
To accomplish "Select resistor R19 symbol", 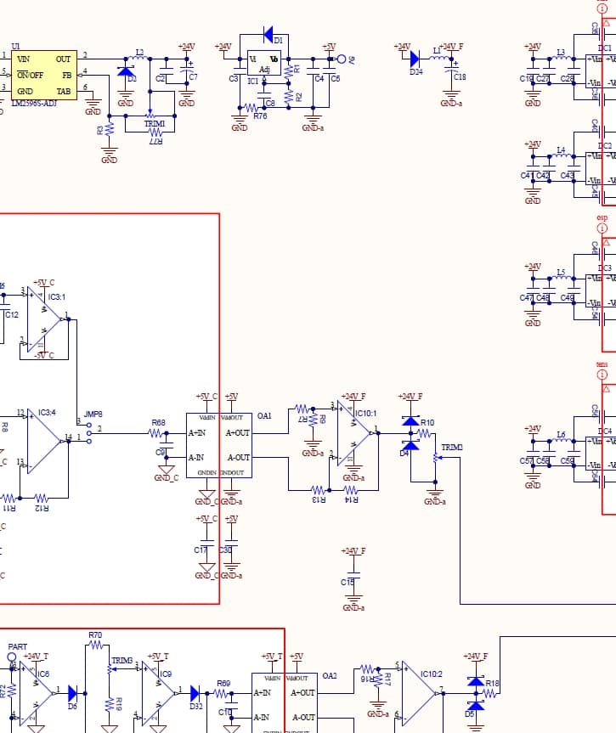I will coord(109,705).
